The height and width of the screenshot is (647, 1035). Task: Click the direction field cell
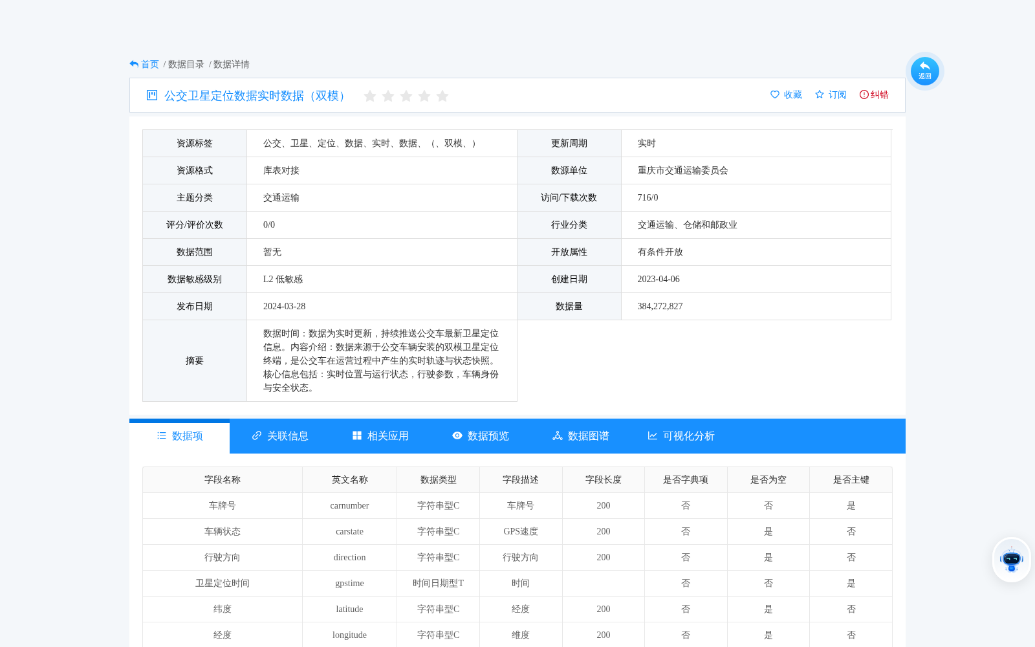349,557
